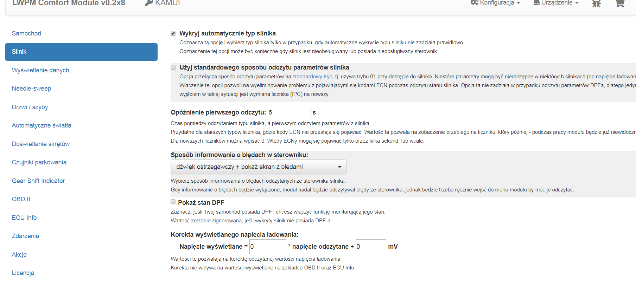This screenshot has height=287, width=636.
Task: Check the 'Pokaż stan DPF' checkbox
Action: (x=173, y=202)
